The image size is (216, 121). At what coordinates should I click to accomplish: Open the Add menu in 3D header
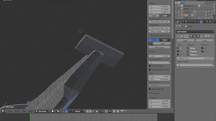click(x=24, y=111)
